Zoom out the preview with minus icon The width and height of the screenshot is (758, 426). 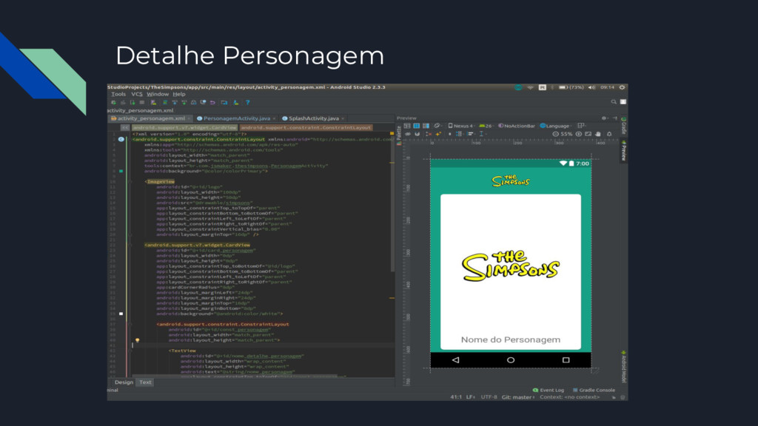(555, 134)
